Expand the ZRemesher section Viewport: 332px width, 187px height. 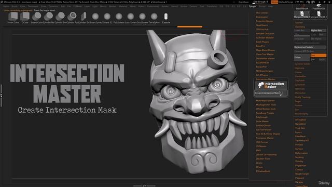(x=300, y=93)
